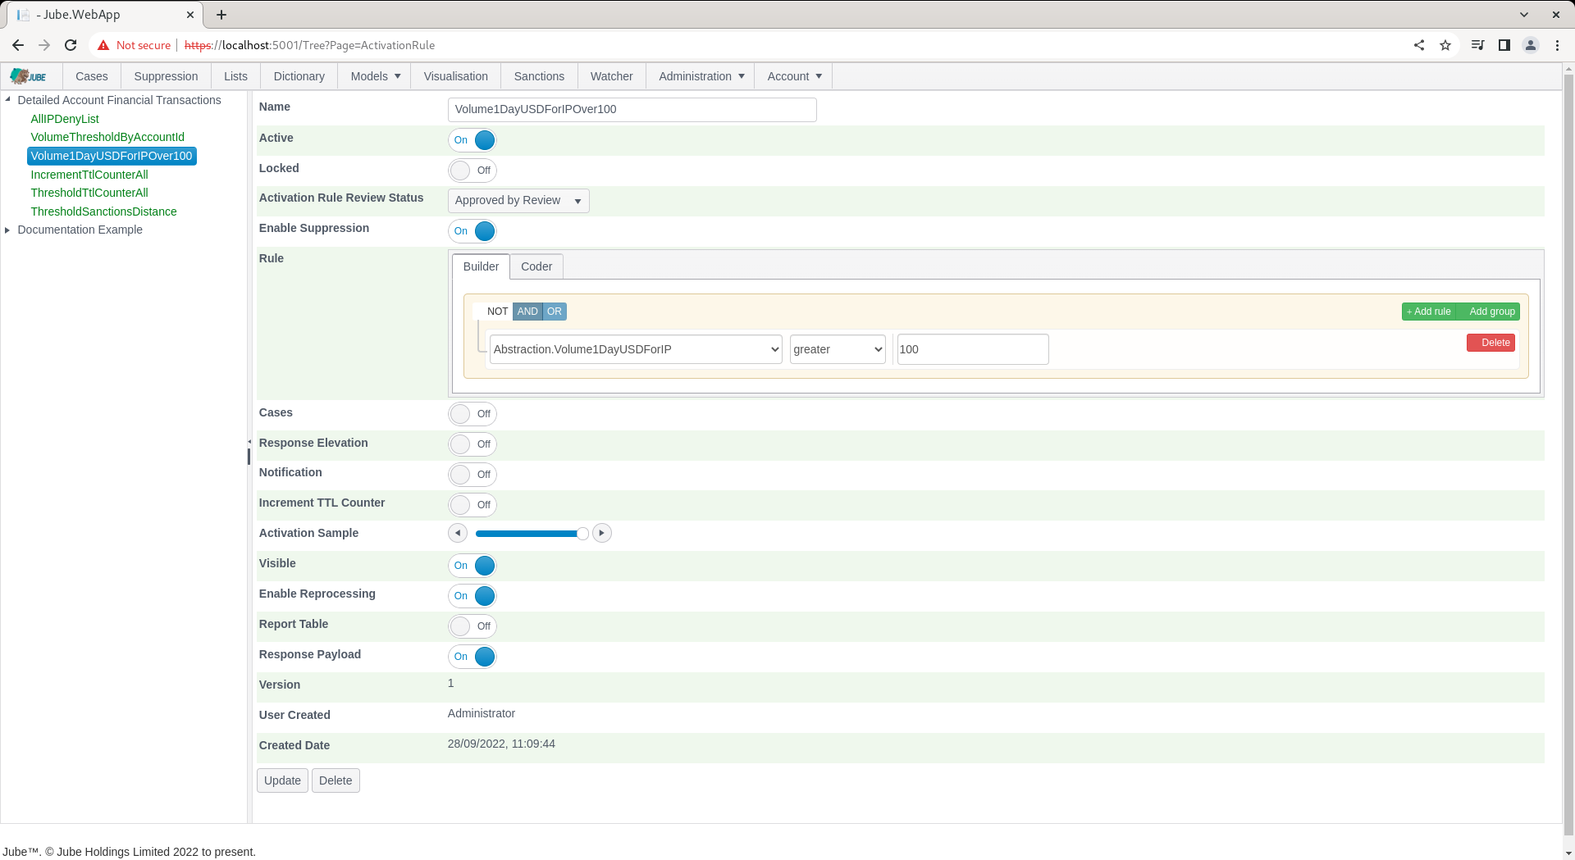
Task: Click the browser address bar URL
Action: 309,45
